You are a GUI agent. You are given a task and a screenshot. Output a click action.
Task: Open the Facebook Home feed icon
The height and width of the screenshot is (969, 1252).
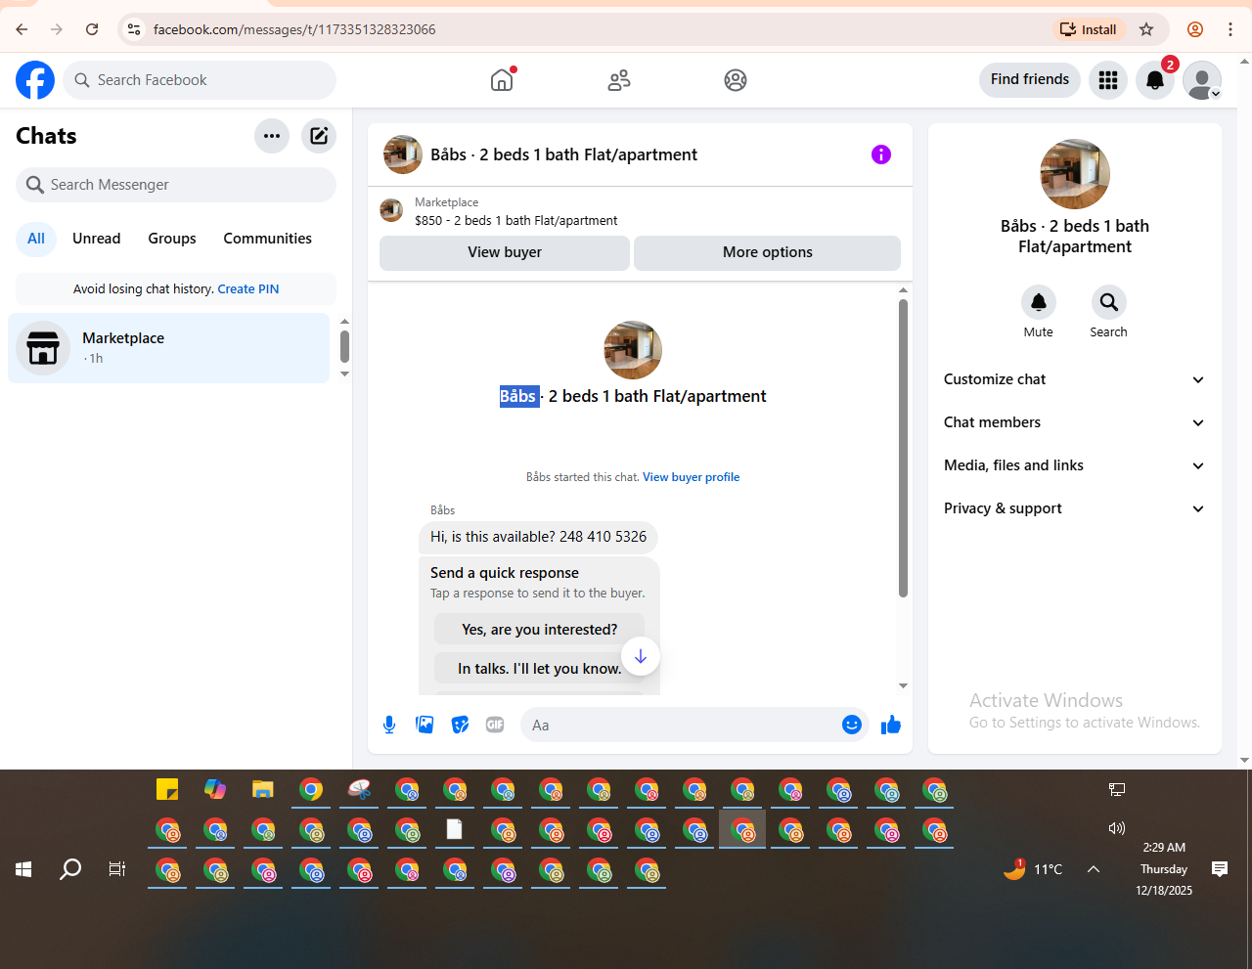pyautogui.click(x=502, y=80)
